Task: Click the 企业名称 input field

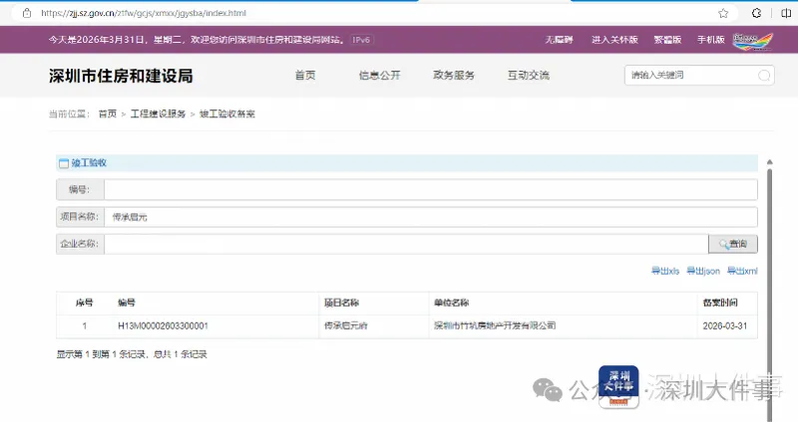Action: coord(406,244)
